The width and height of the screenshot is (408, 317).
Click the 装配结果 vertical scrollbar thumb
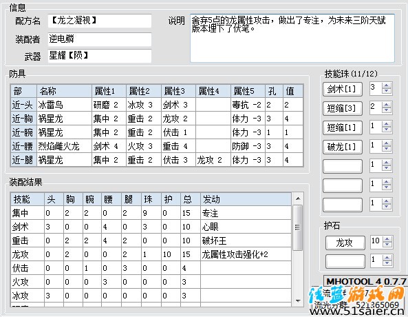(298, 227)
